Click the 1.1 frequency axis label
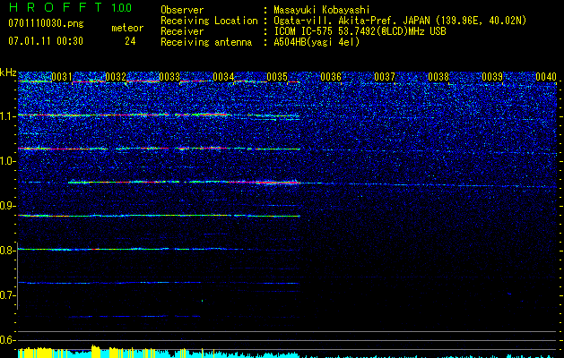Viewport: 564px width, 358px height. [7, 116]
